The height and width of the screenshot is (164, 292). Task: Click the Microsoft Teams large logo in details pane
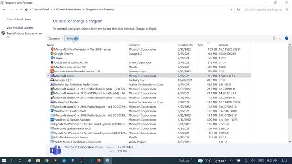point(55,150)
